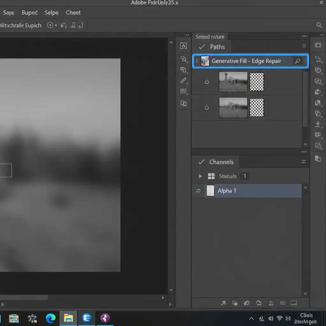Select the brush icon in left panel strip
The image size is (326, 326).
pos(183,80)
